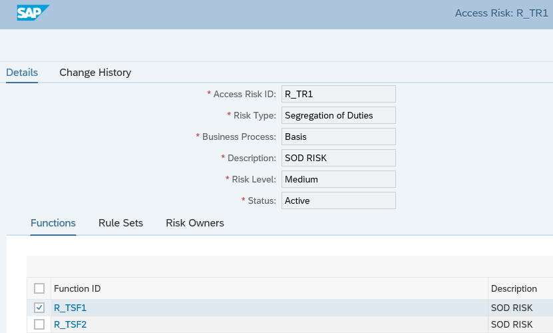Open the Status field showing Active
Image resolution: width=553 pixels, height=333 pixels.
coord(338,200)
